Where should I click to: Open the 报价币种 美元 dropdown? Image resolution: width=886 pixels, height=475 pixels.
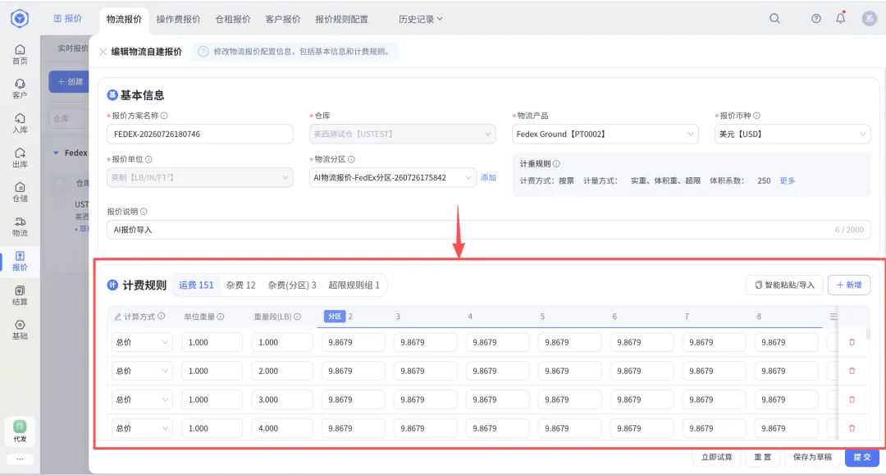point(792,134)
